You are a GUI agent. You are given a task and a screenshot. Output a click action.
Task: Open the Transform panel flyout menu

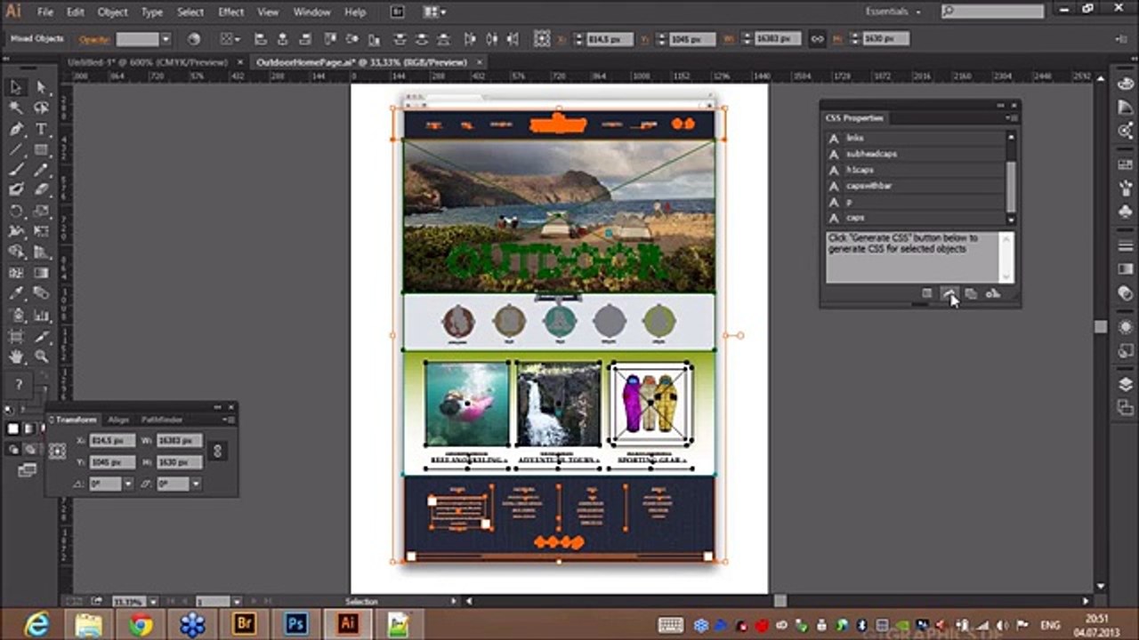pyautogui.click(x=230, y=420)
